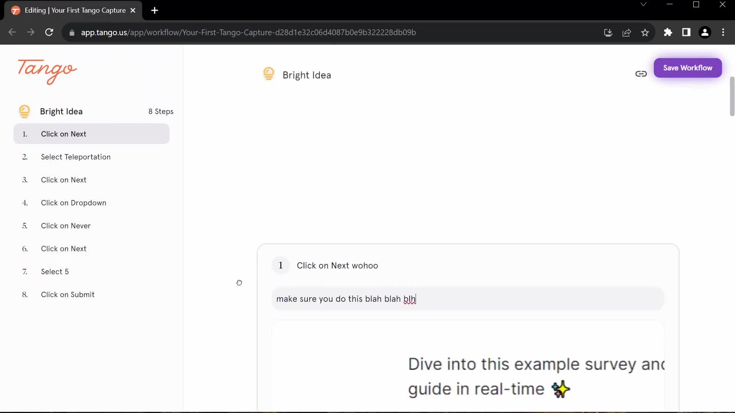
Task: Select step 8 Click on Submit
Action: (x=68, y=294)
